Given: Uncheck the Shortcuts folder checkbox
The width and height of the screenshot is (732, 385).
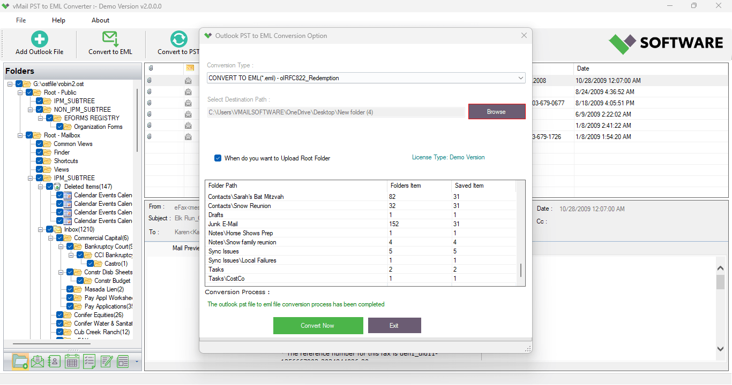Looking at the screenshot, I should tap(40, 161).
